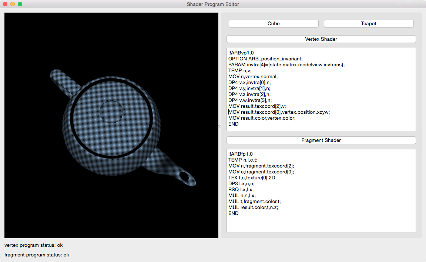The height and width of the screenshot is (262, 426).
Task: Click the teapot spout opening in the preview
Action: coord(184,176)
